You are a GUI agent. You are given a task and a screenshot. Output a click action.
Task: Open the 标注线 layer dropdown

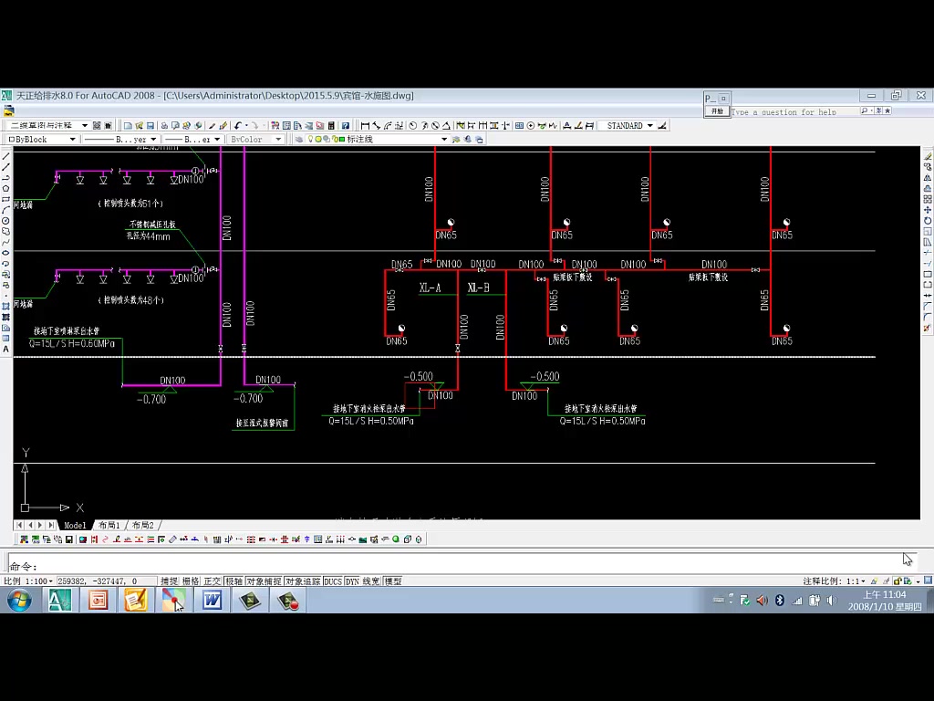point(444,140)
